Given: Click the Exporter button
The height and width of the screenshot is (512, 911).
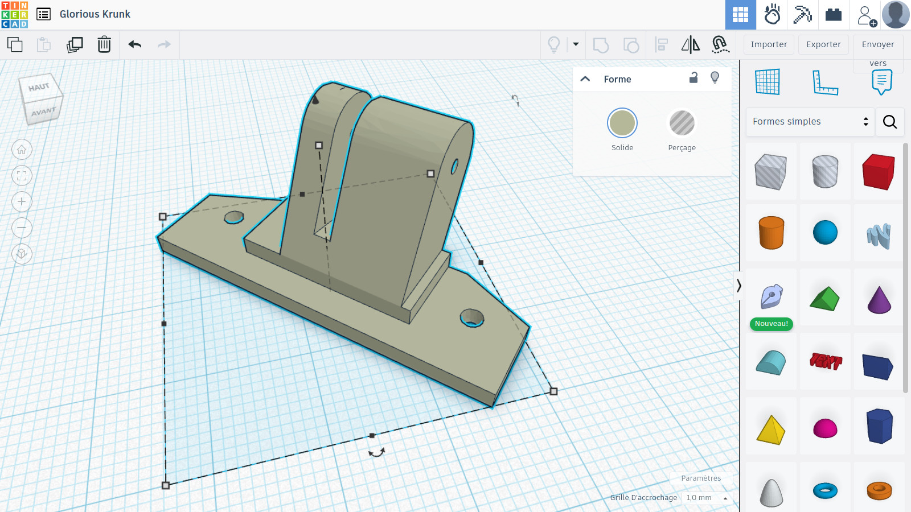Looking at the screenshot, I should pos(823,44).
